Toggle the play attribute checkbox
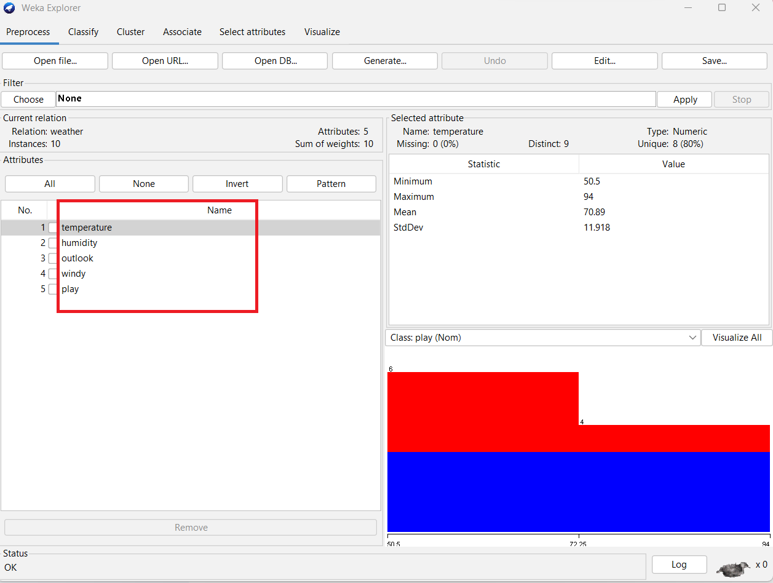 (x=53, y=289)
